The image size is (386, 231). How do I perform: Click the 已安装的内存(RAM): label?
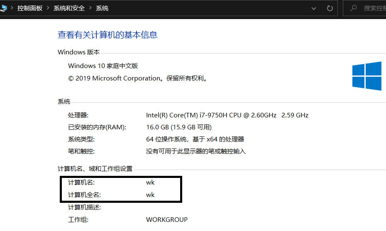point(97,127)
